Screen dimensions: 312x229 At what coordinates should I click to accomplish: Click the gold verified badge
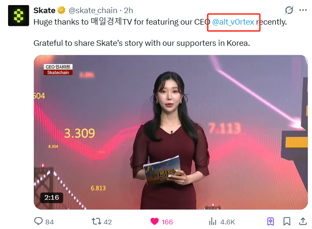coord(61,10)
